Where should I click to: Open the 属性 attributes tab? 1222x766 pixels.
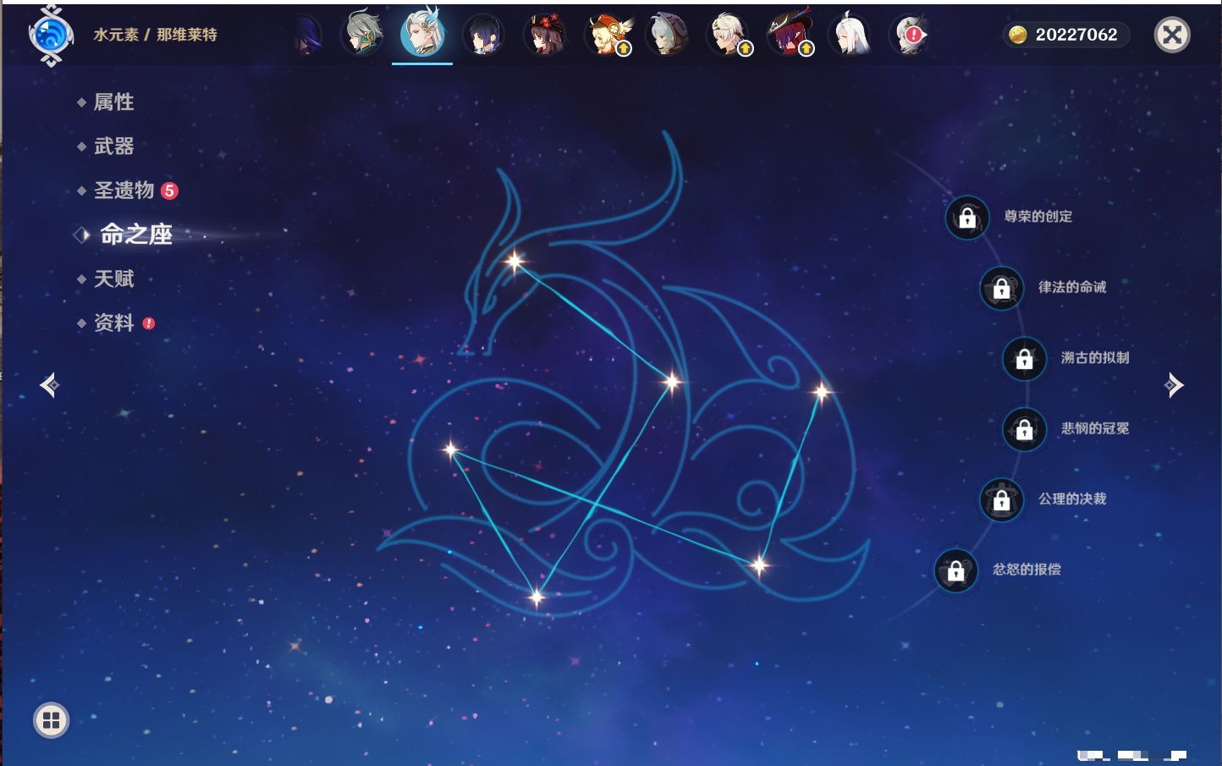[x=113, y=102]
